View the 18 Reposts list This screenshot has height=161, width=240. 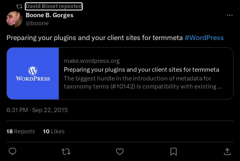point(20,131)
